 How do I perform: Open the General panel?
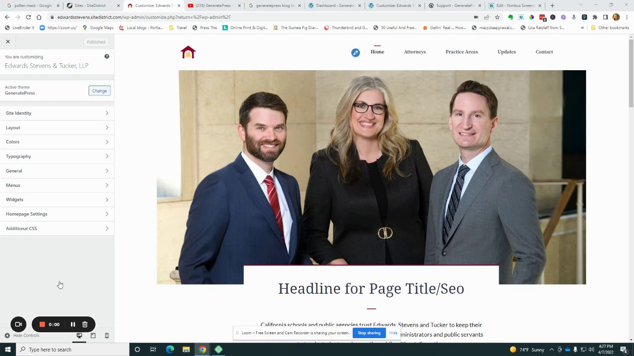pyautogui.click(x=57, y=171)
